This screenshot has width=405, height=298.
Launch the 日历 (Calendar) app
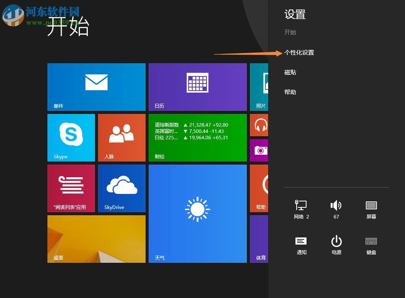click(198, 87)
